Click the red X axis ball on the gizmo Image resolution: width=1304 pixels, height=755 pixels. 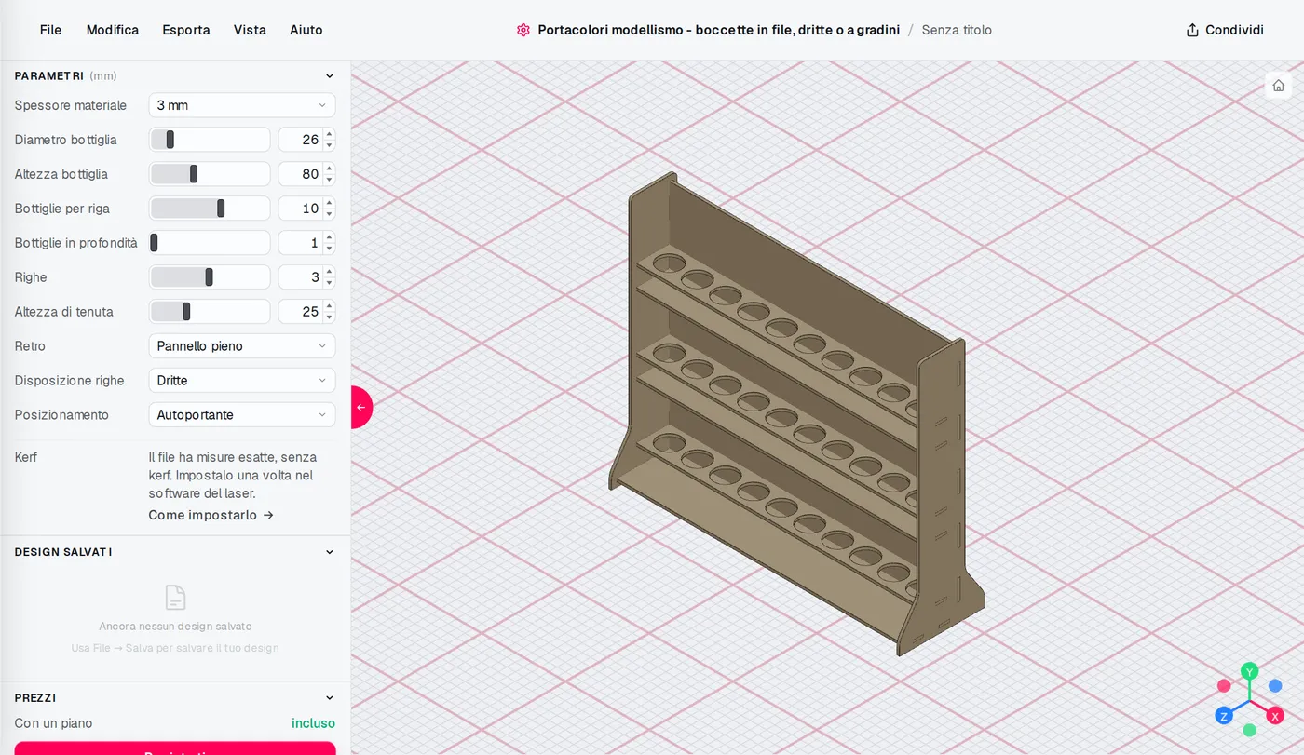1275,716
